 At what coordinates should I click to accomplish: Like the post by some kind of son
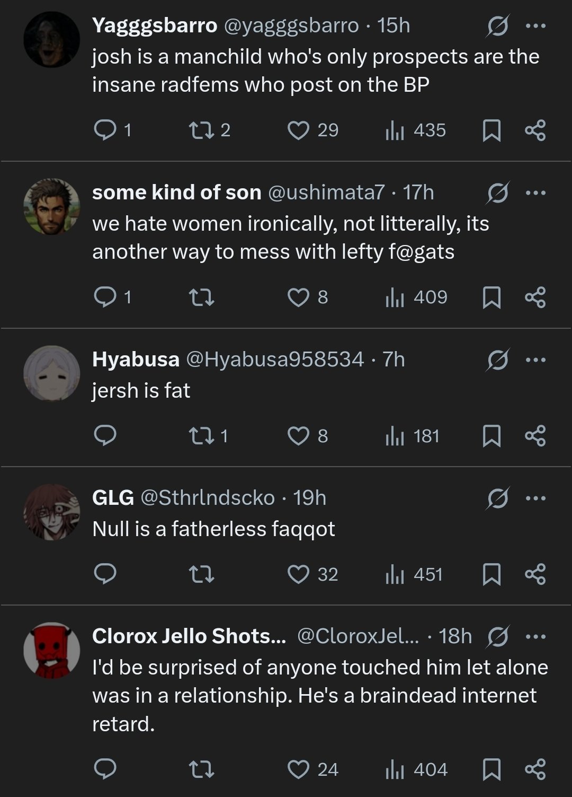point(298,297)
